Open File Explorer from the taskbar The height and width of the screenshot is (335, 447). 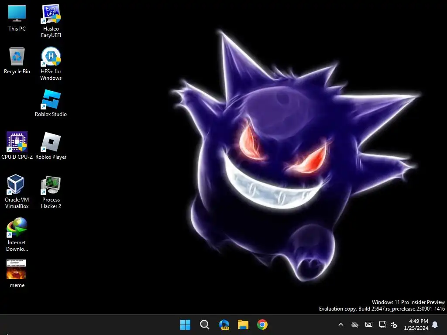pos(243,325)
